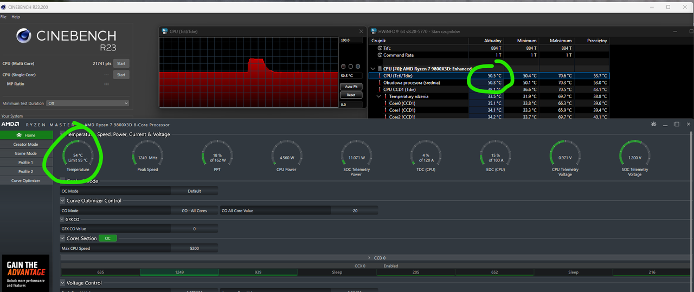Collapse the CPU [#0] AMD Ryzen sensor group
Screen dimensions: 694x292
click(372, 69)
